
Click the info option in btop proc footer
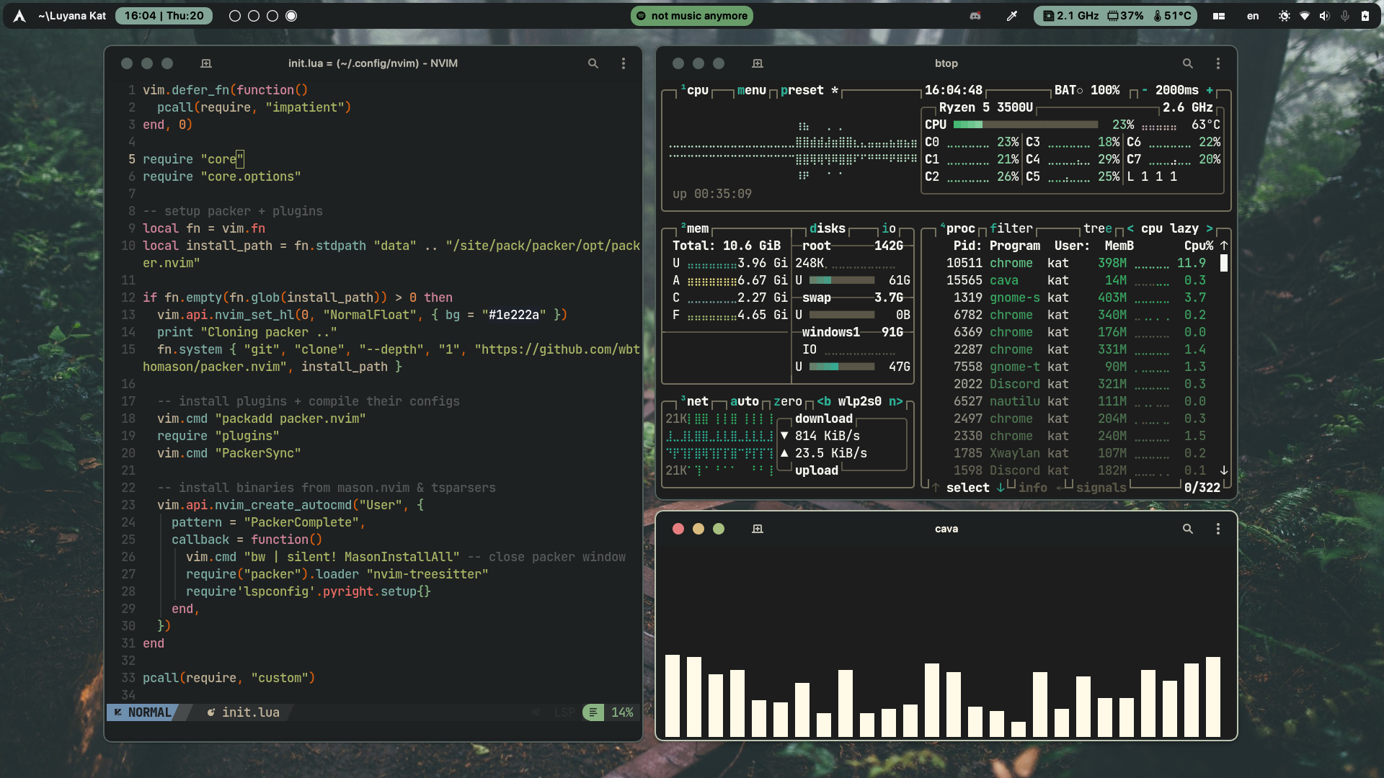(1033, 488)
